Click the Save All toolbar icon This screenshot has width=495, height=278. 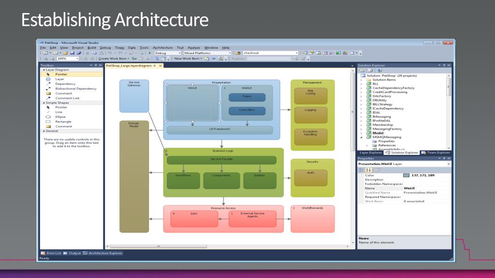[x=79, y=53]
